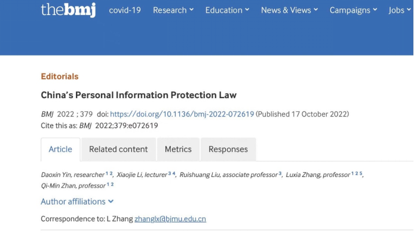The image size is (414, 238).
Task: Open the covid-19 menu item
Action: pos(125,10)
